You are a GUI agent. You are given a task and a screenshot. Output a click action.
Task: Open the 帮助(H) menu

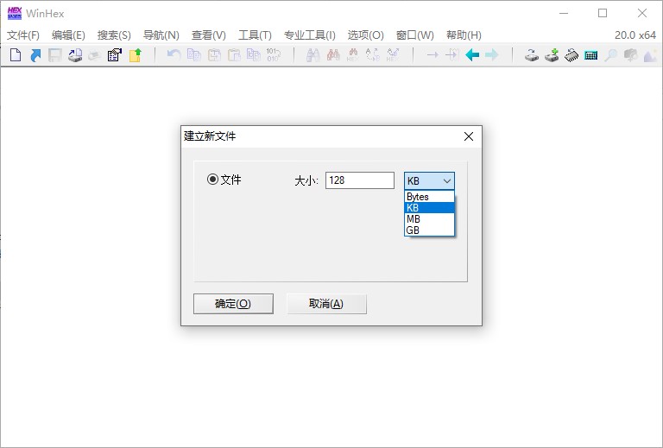(x=464, y=35)
